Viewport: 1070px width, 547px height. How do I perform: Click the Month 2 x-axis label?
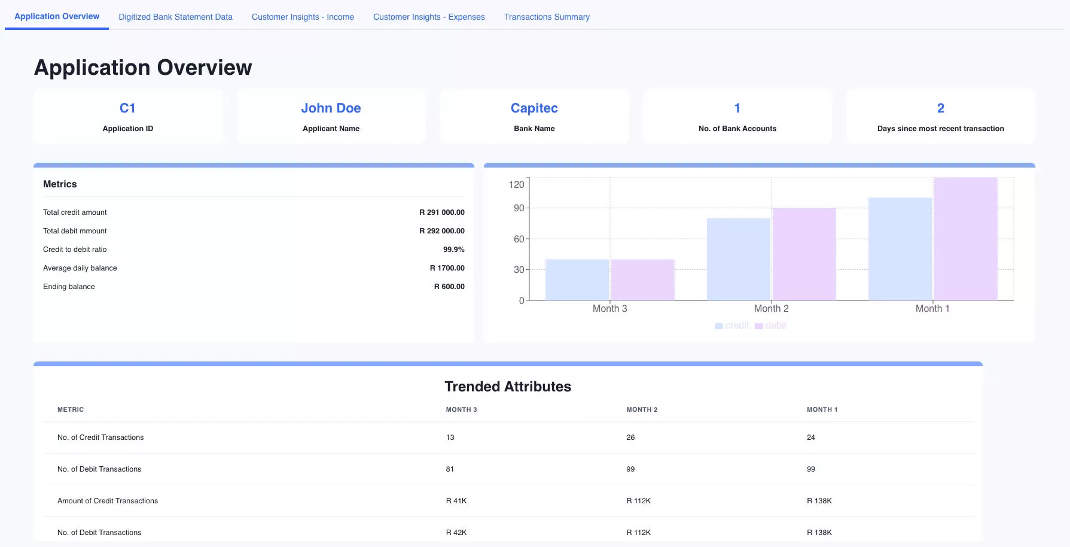pyautogui.click(x=771, y=309)
